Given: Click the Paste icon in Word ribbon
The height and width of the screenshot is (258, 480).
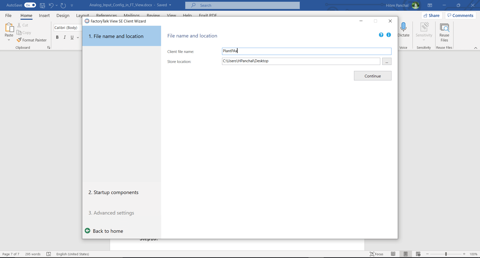Looking at the screenshot, I should coord(9,27).
